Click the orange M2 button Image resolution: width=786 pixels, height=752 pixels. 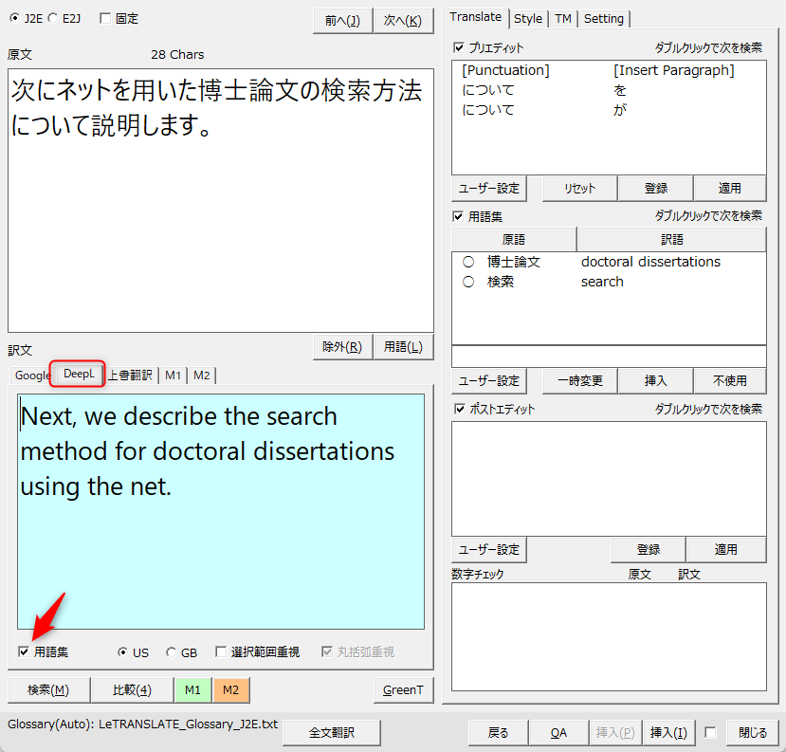[230, 689]
